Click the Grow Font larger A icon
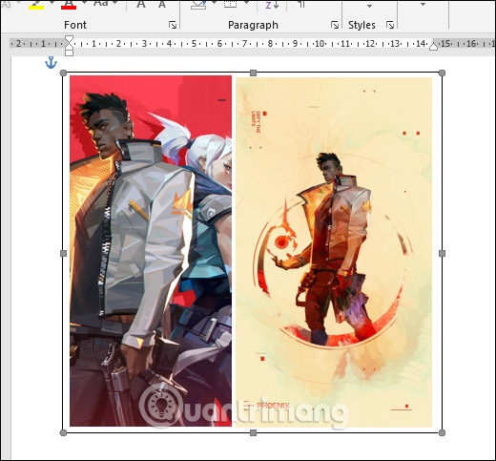This screenshot has width=496, height=461. pos(141,5)
